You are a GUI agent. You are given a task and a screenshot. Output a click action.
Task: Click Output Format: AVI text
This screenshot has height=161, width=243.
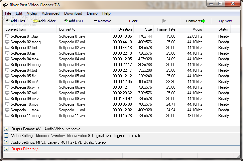(x=46, y=129)
